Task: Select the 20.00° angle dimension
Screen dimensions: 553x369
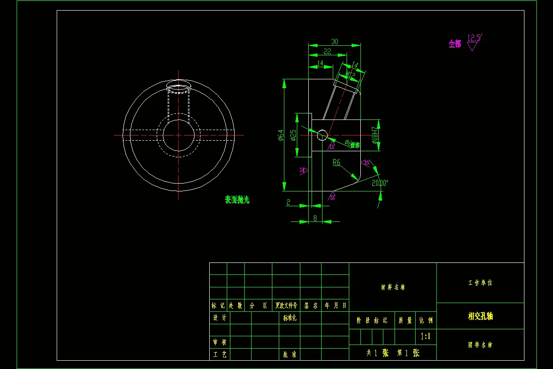Action: pos(380,182)
